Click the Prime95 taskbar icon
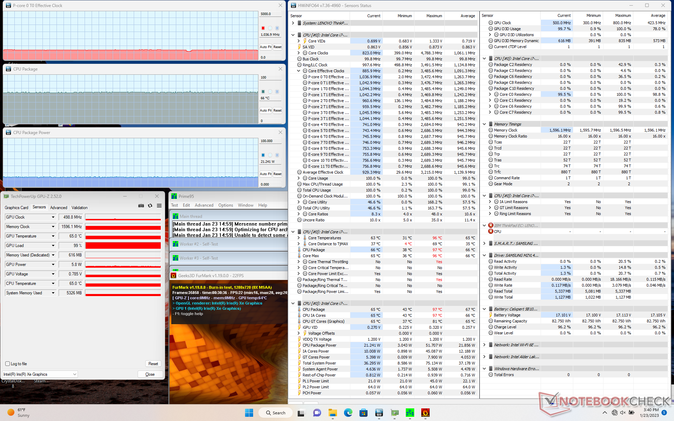 pos(410,413)
